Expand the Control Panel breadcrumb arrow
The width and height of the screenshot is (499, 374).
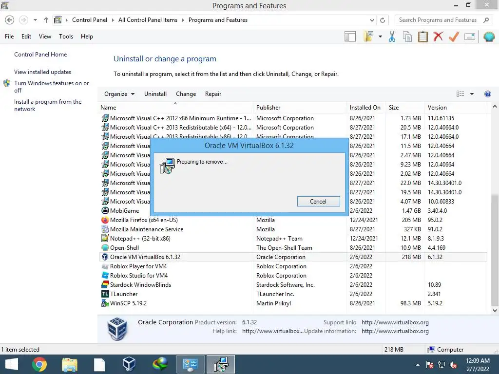(113, 20)
